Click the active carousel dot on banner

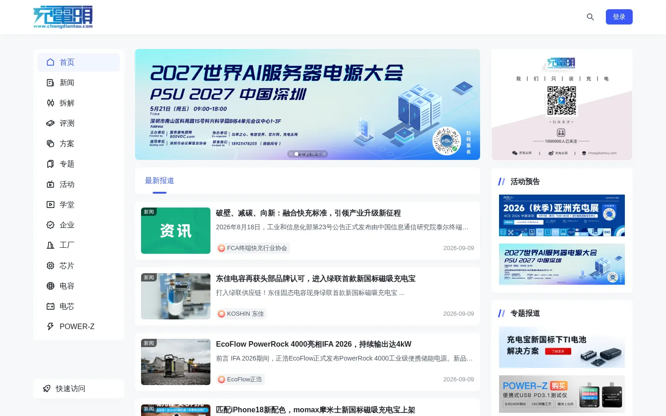pos(296,154)
